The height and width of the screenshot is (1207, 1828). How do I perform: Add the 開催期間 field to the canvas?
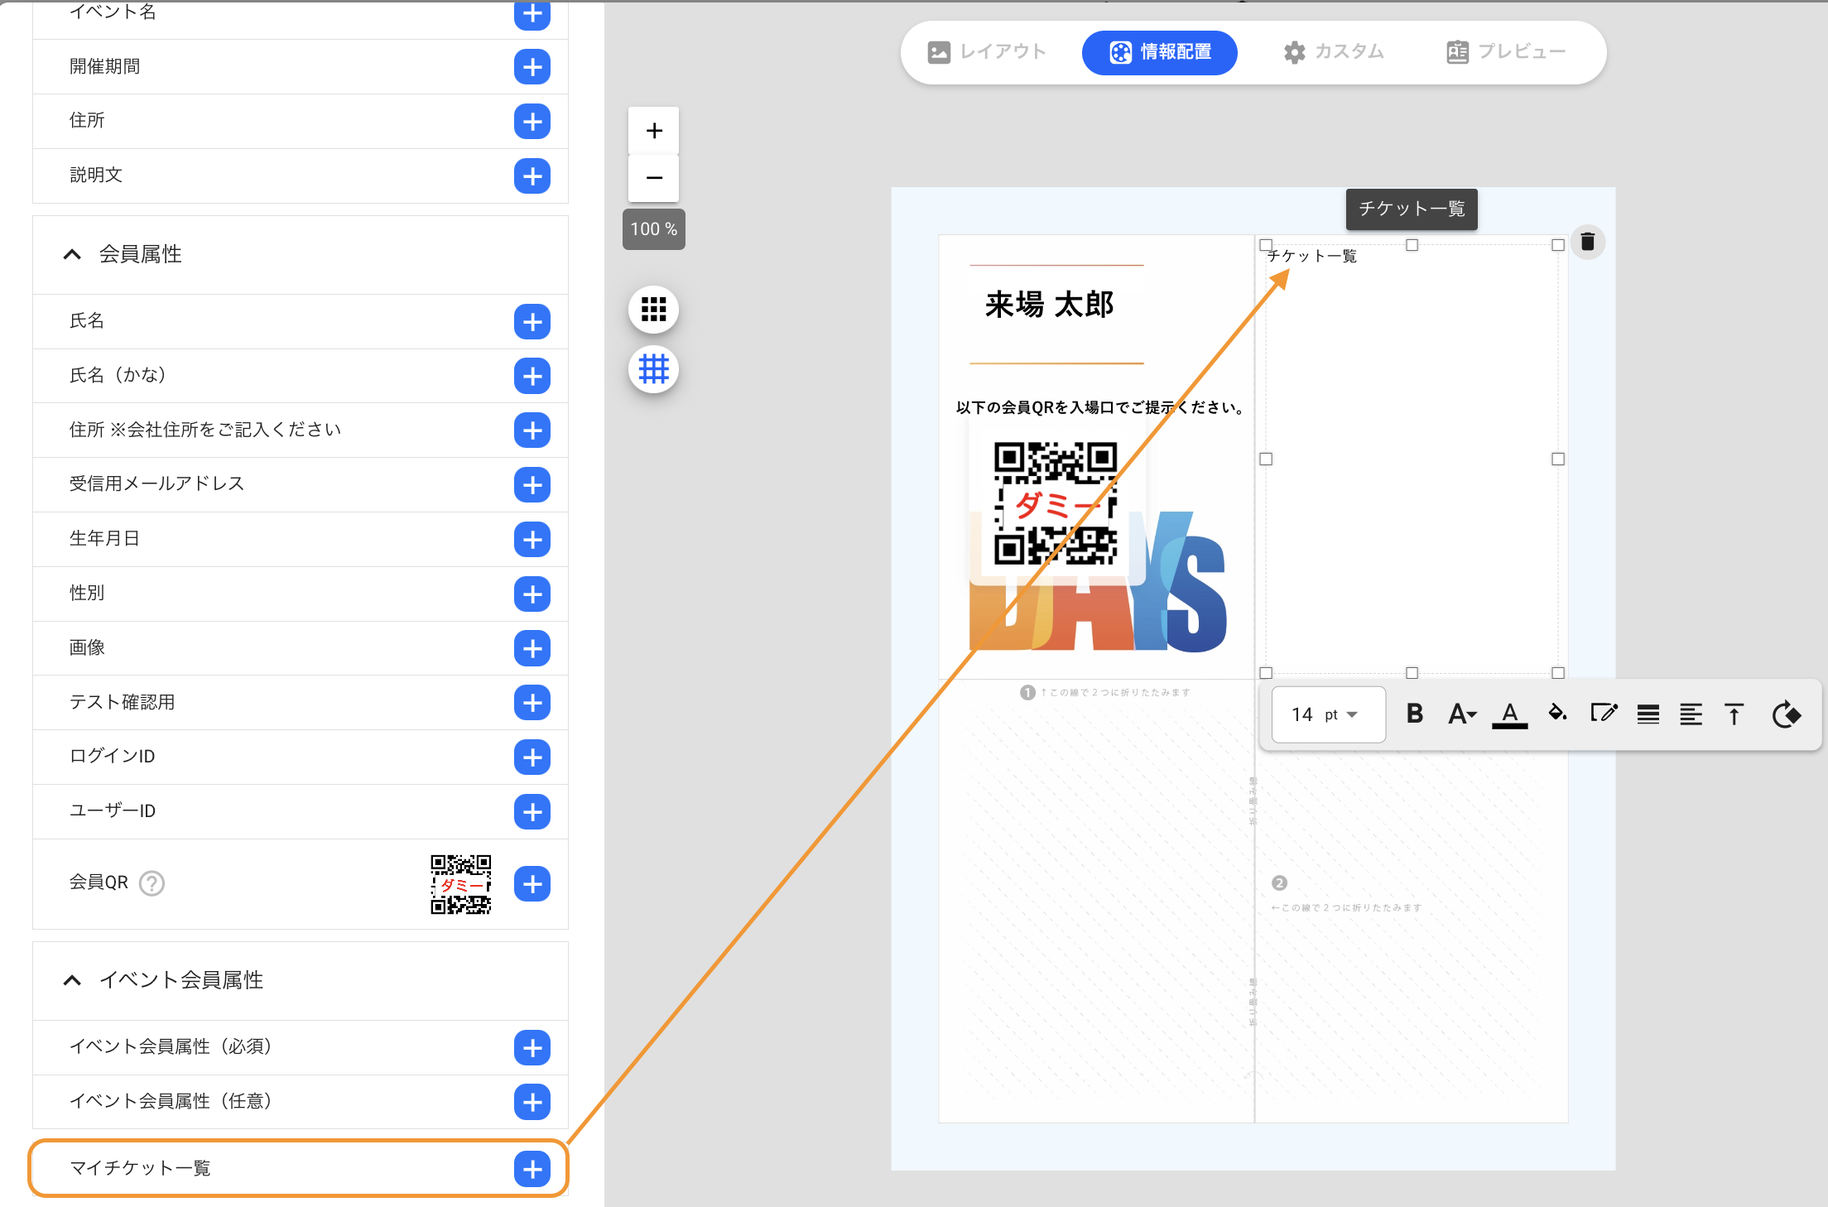click(x=532, y=67)
